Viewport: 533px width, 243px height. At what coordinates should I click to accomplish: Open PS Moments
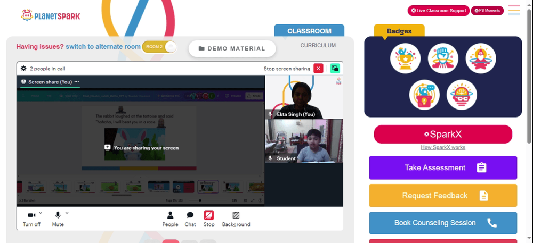click(487, 11)
